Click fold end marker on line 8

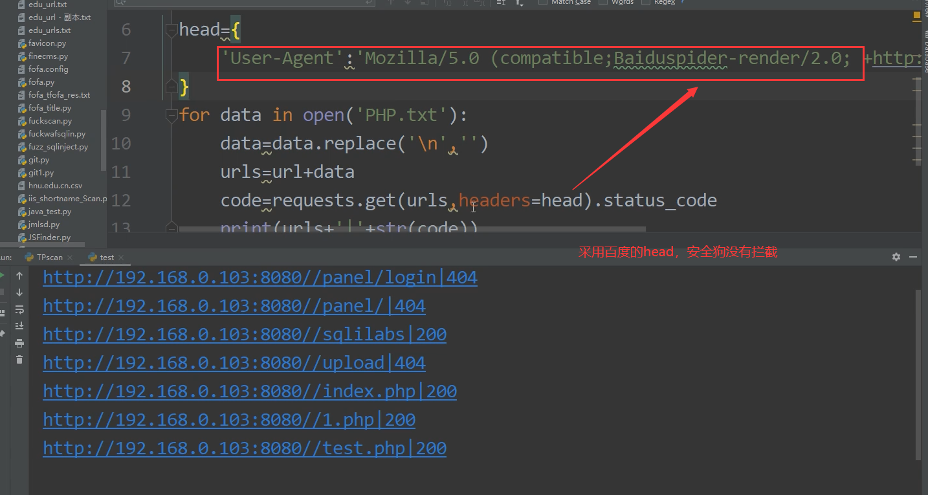click(171, 86)
